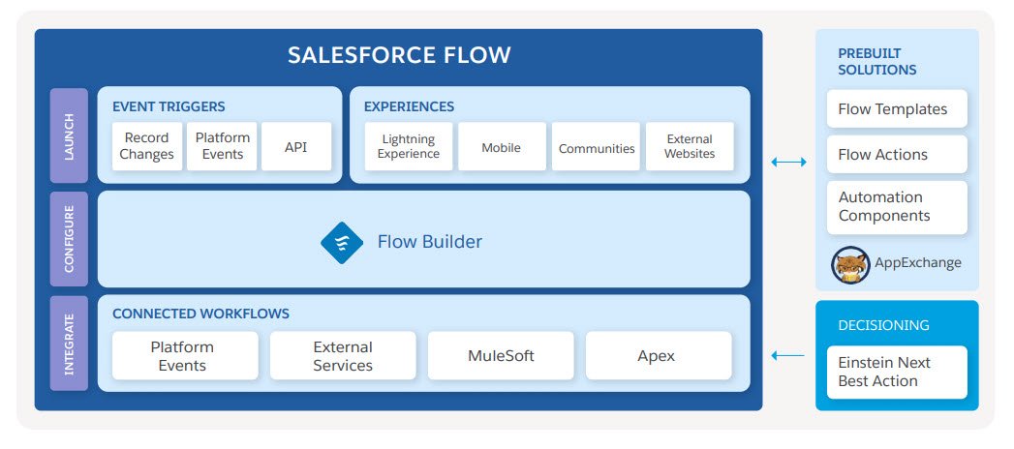
Task: Select the Communities box
Action: [x=596, y=147]
